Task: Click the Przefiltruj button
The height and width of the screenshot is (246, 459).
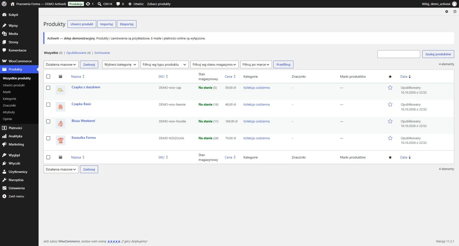Action: pyautogui.click(x=283, y=64)
